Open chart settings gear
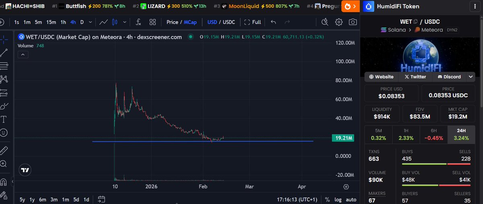This screenshot has height=204, width=483. [339, 22]
